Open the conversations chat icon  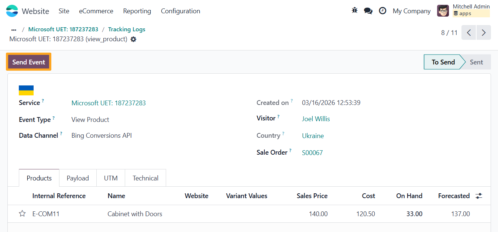coord(368,11)
